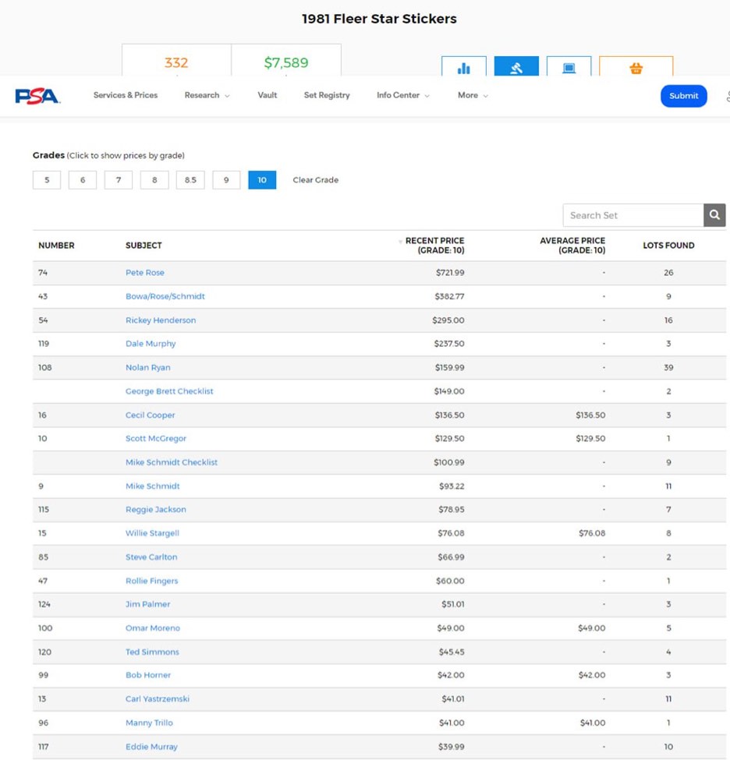Click the $382.77 price cell

point(449,297)
